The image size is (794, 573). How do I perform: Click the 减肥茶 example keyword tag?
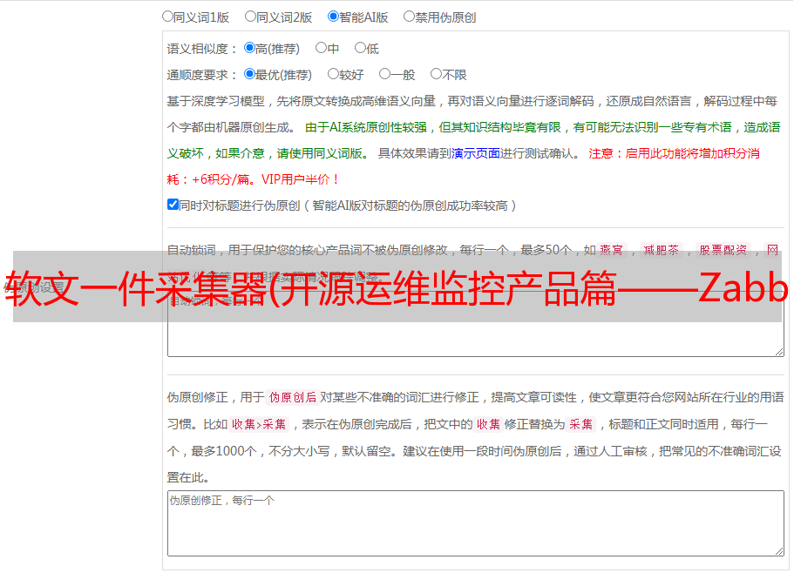click(x=662, y=250)
